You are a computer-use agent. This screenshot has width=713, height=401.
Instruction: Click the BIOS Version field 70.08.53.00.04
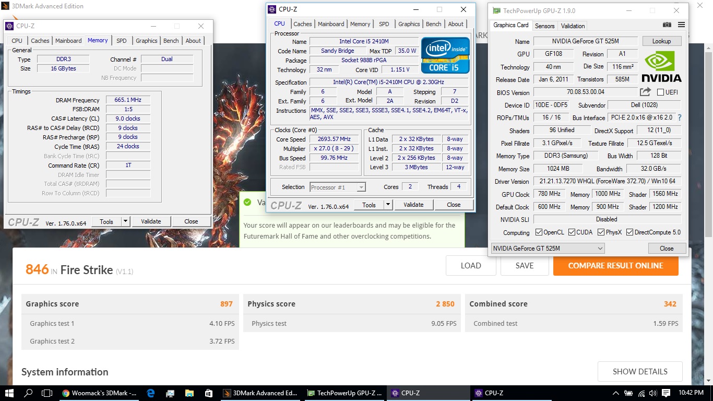(586, 92)
